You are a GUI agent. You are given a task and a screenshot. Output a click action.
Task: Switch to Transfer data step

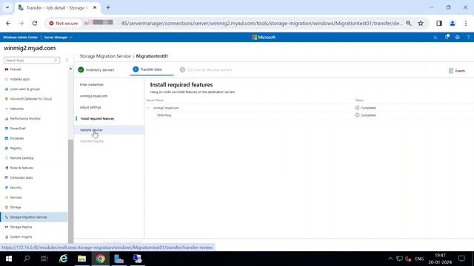click(x=147, y=69)
